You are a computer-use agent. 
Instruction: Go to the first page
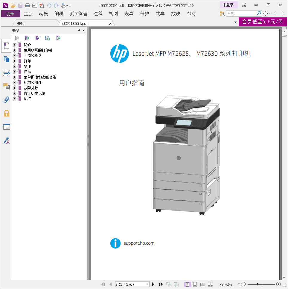click(103, 284)
